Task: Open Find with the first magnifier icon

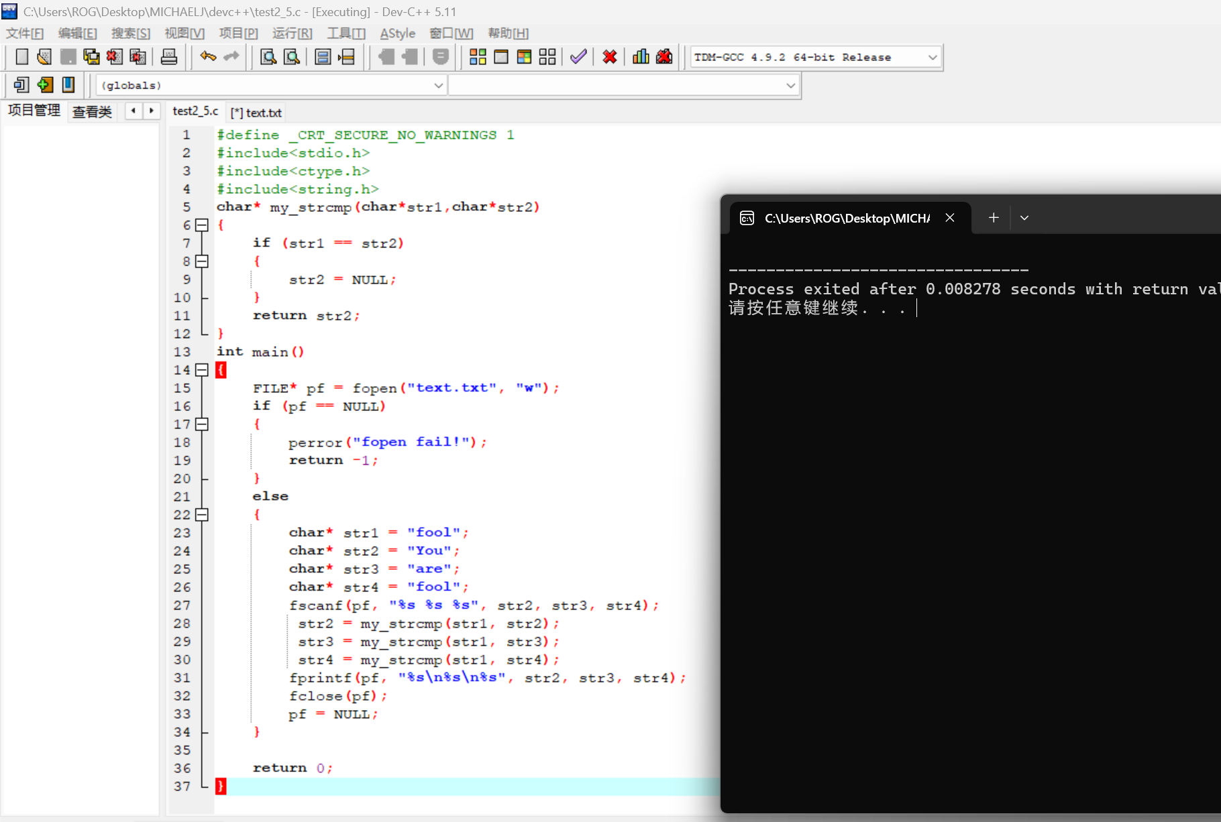Action: 268,57
